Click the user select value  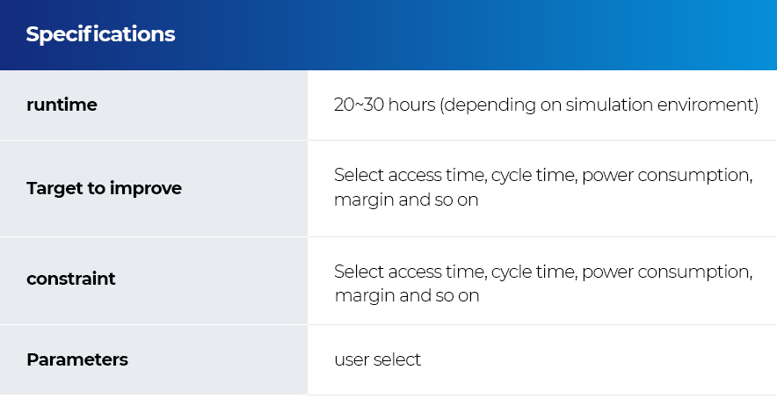378,359
